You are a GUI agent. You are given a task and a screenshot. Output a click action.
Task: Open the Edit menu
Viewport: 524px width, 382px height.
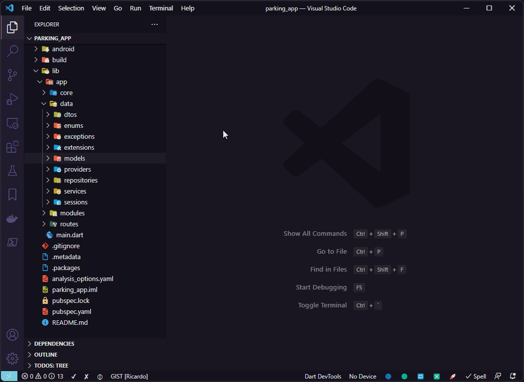point(45,8)
